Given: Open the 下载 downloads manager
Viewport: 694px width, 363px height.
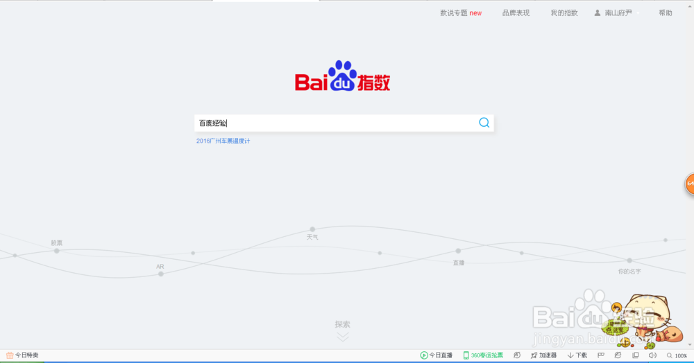Looking at the screenshot, I should click(x=577, y=355).
